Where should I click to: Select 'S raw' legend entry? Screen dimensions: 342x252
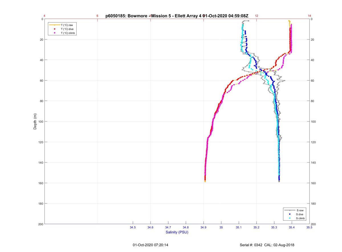point(300,210)
